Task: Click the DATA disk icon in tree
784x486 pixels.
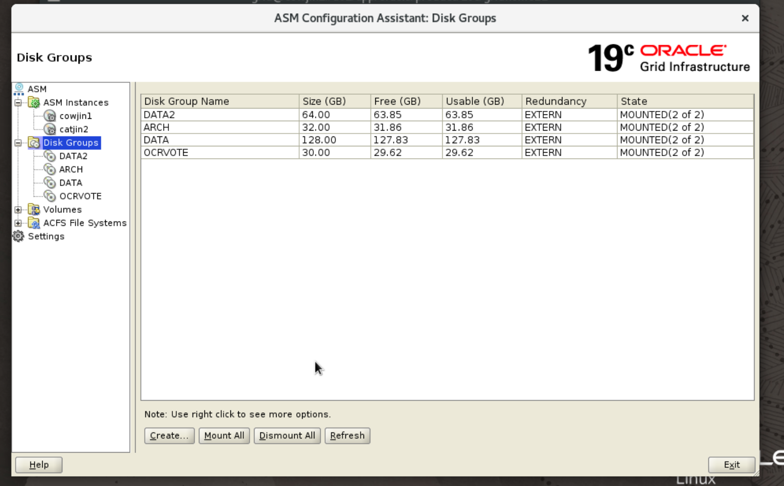Action: (50, 183)
